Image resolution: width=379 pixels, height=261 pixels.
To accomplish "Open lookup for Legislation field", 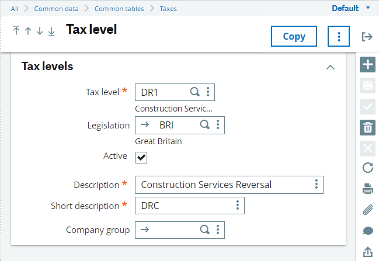I will click(x=205, y=125).
